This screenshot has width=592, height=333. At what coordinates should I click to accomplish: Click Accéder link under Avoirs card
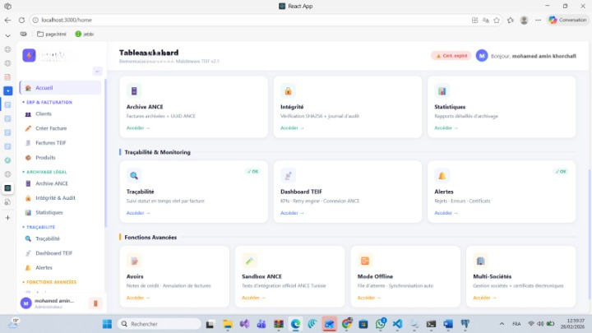(x=138, y=298)
